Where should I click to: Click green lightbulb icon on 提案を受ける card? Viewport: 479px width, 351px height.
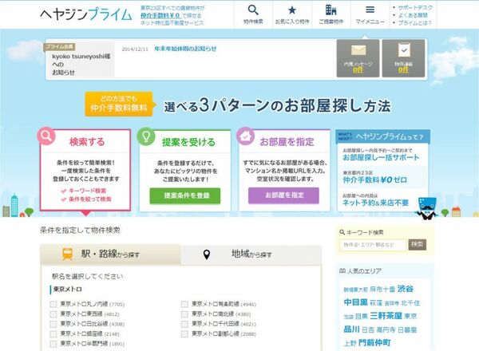click(146, 136)
